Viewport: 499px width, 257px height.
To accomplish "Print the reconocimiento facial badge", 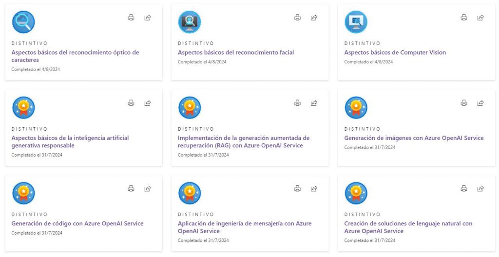I will pyautogui.click(x=297, y=18).
